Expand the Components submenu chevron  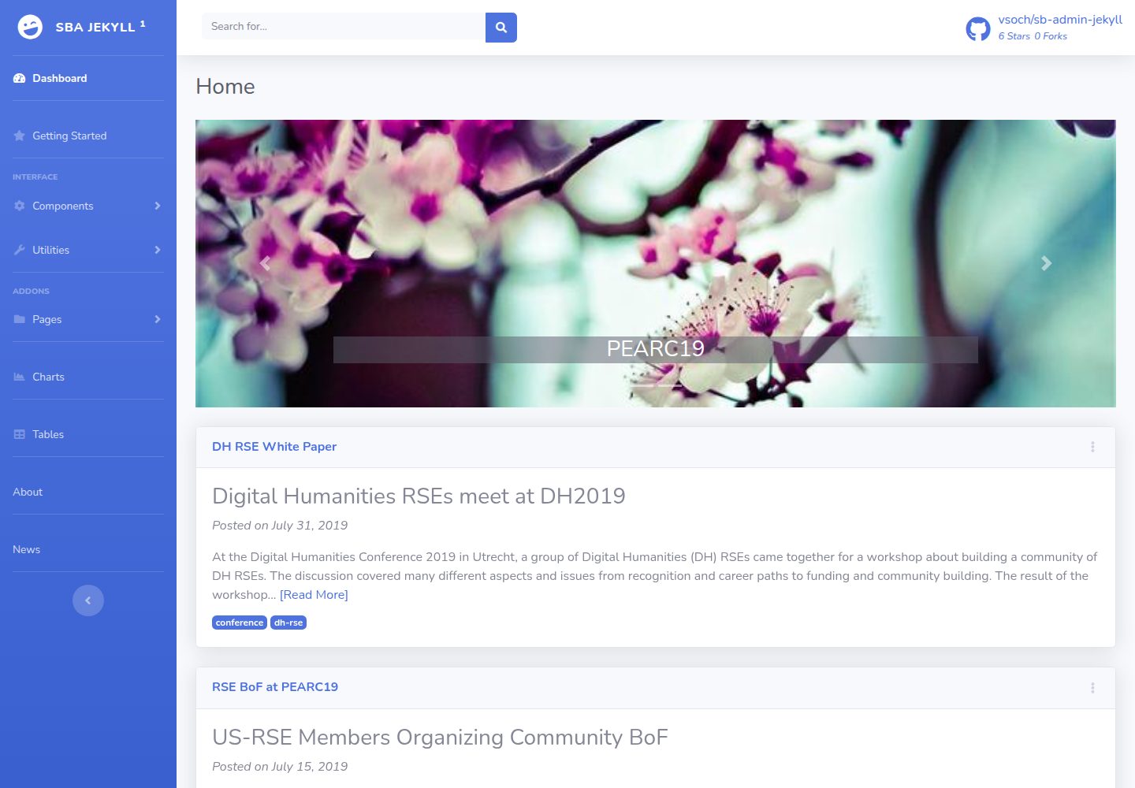(x=158, y=206)
